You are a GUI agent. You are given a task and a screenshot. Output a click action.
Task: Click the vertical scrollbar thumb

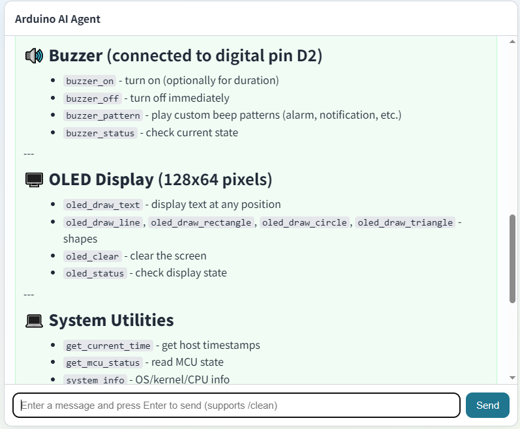click(x=512, y=258)
